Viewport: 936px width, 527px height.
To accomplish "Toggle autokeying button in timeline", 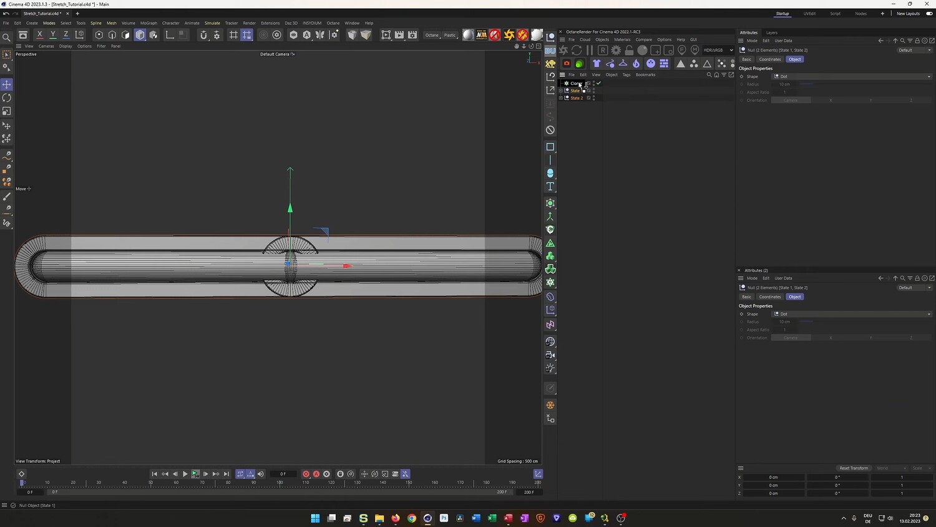I will click(316, 474).
